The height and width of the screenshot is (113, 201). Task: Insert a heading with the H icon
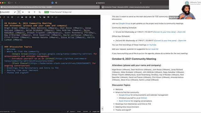(x=12, y=17)
